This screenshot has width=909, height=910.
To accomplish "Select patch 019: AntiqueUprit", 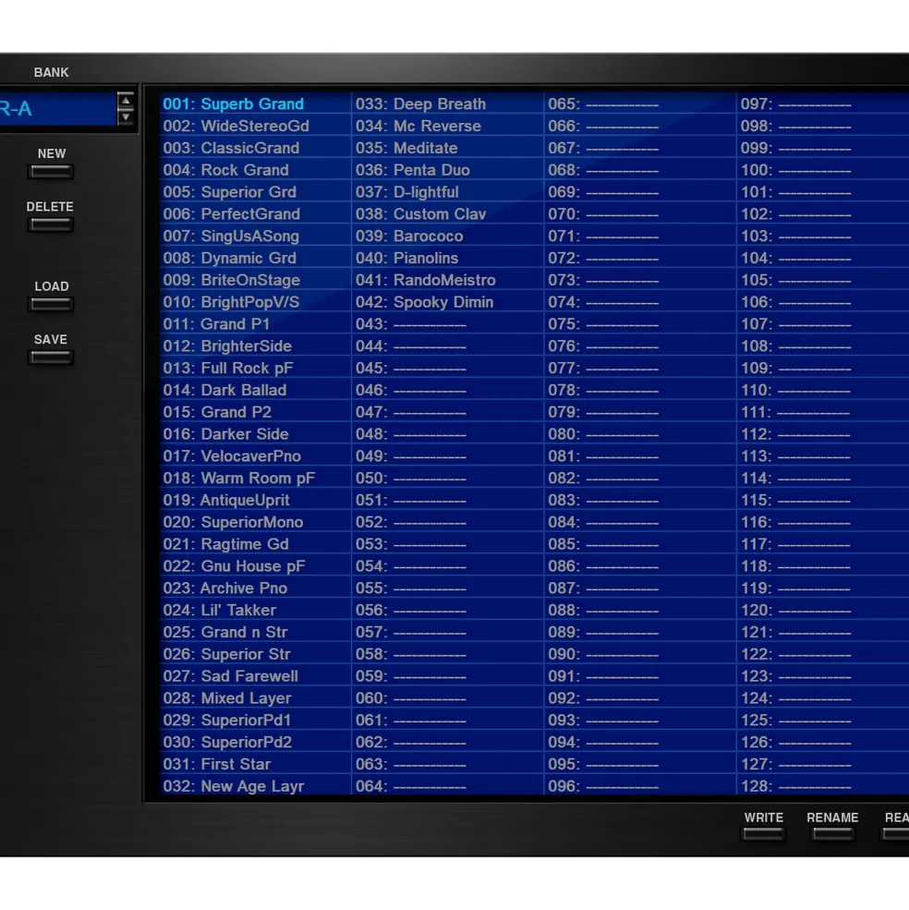I will (x=255, y=500).
